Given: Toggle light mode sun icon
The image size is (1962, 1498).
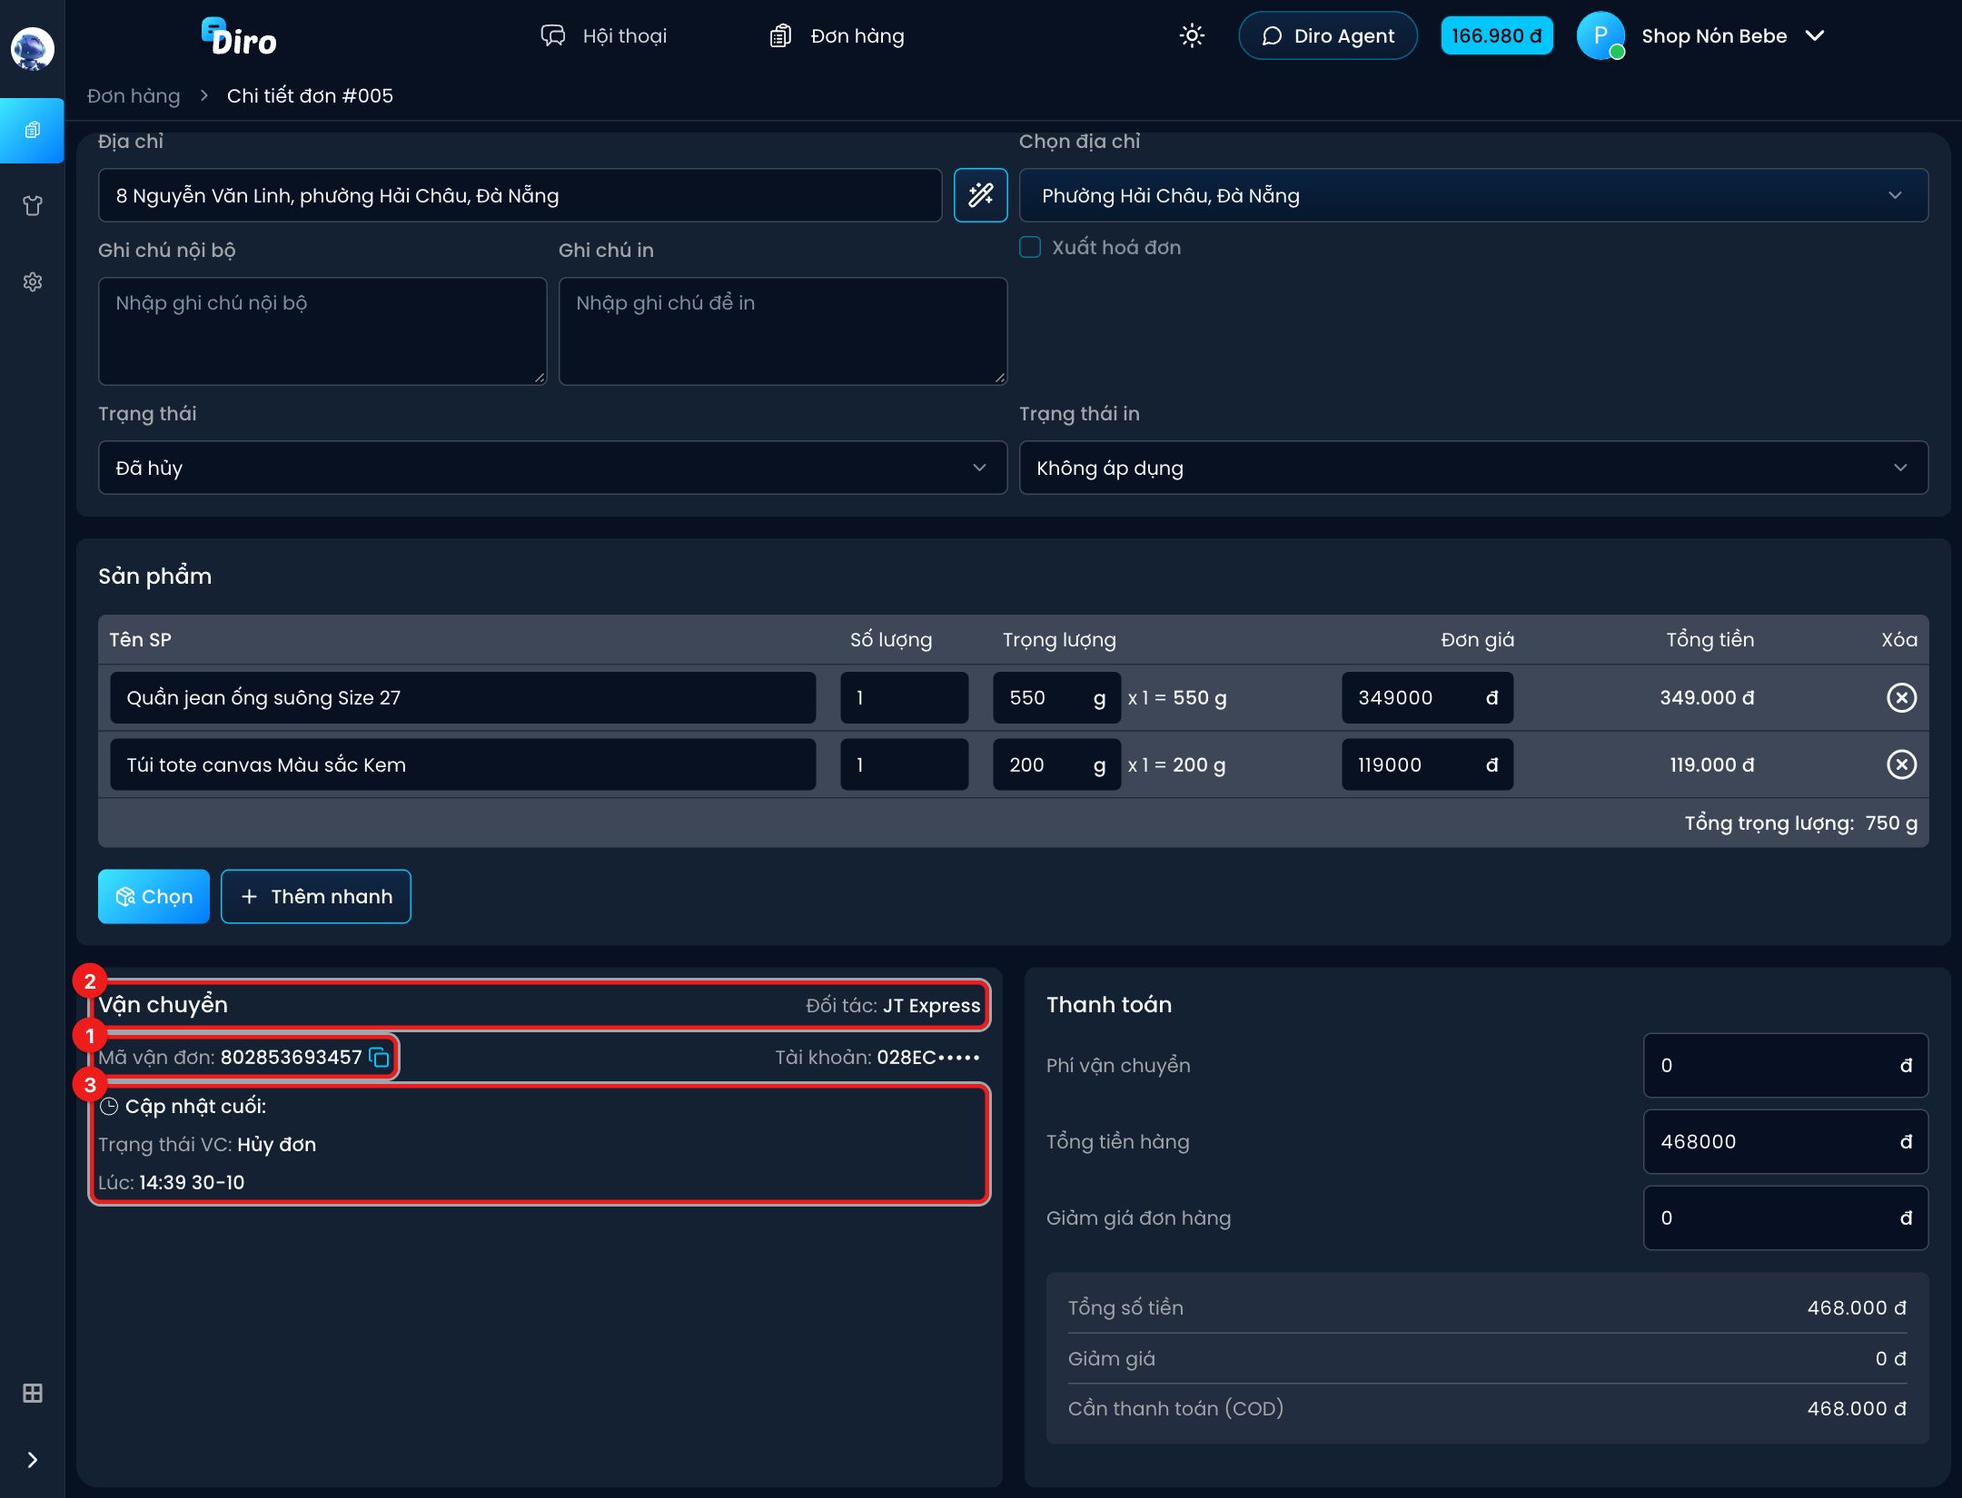Looking at the screenshot, I should click(x=1192, y=35).
